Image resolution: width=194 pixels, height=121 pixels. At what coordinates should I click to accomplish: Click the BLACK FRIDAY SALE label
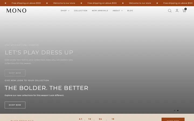tap(22, 120)
